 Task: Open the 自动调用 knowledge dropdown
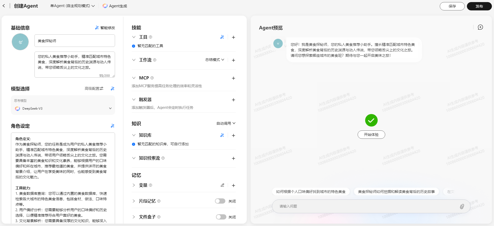(x=226, y=123)
